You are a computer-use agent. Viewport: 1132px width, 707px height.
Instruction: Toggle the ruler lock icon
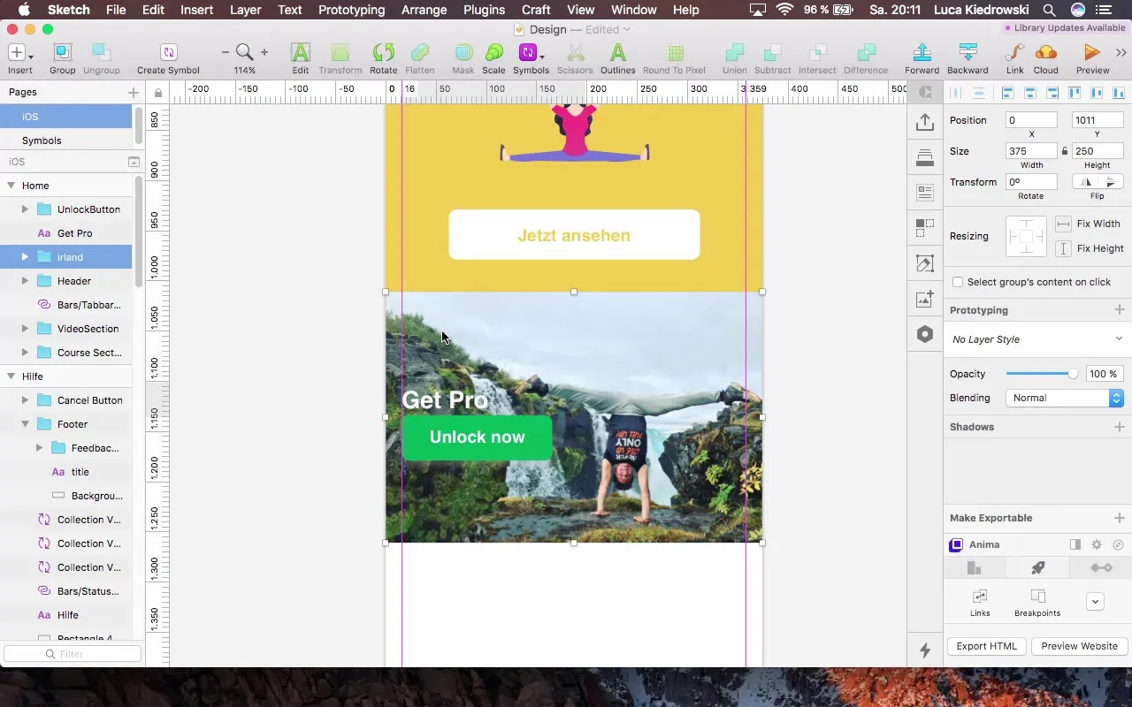pyautogui.click(x=158, y=93)
